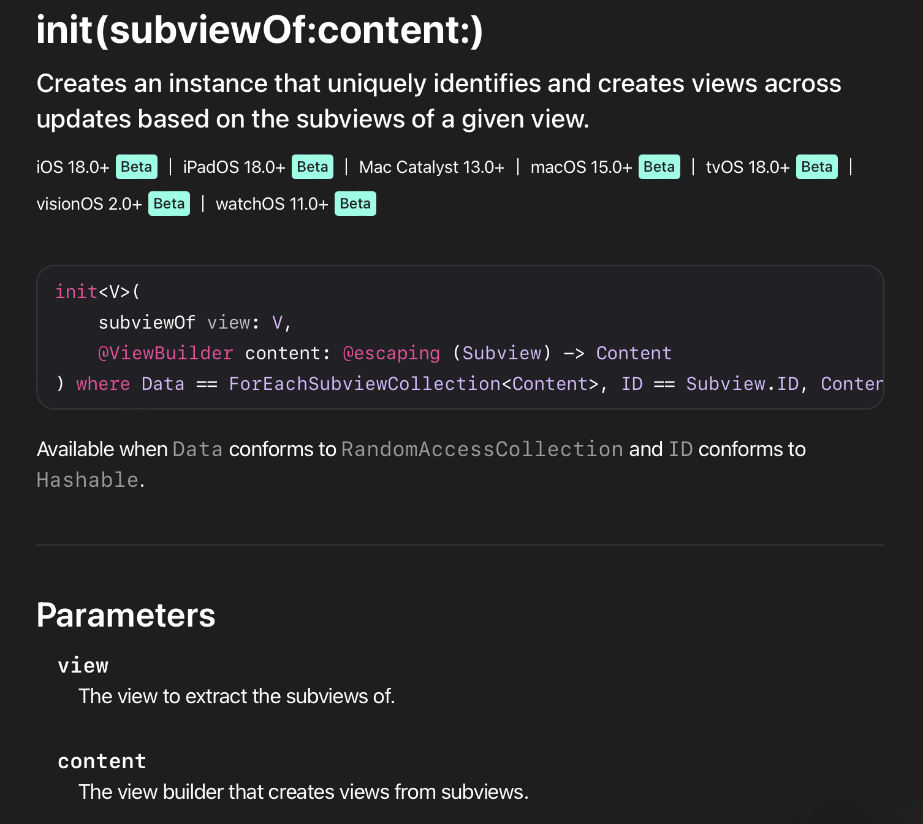Viewport: 923px width, 824px height.
Task: Open the Content type link after the arrow
Action: point(634,353)
